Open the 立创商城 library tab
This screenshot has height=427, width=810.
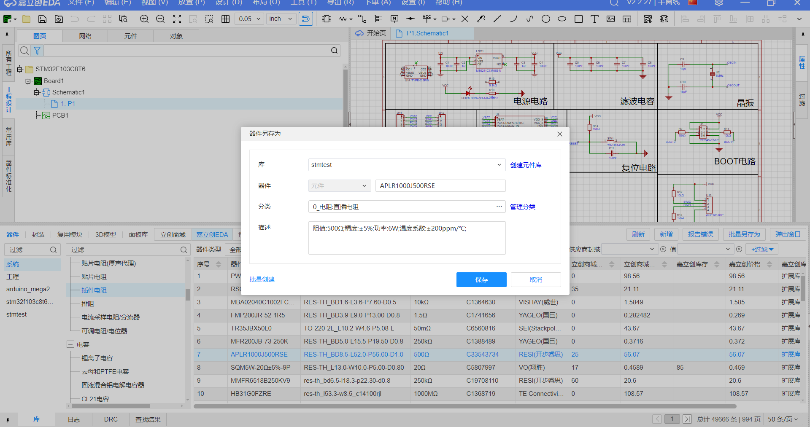click(173, 234)
